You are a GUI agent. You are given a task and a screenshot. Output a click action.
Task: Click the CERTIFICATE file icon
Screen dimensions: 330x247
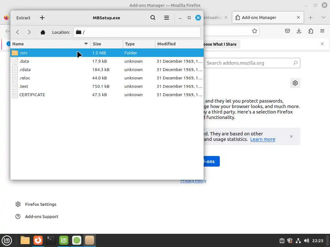pyautogui.click(x=15, y=95)
